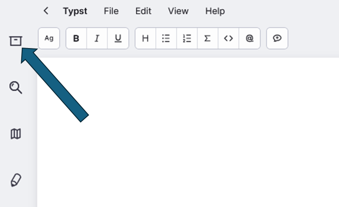Toggle underline formatting
This screenshot has width=339, height=207.
(118, 39)
